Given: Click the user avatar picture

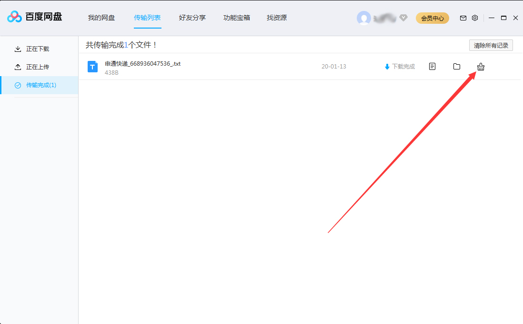Looking at the screenshot, I should 364,18.
